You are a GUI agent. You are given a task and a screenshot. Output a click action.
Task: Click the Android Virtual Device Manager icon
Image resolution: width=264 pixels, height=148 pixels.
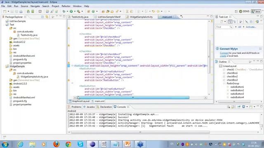point(33,12)
